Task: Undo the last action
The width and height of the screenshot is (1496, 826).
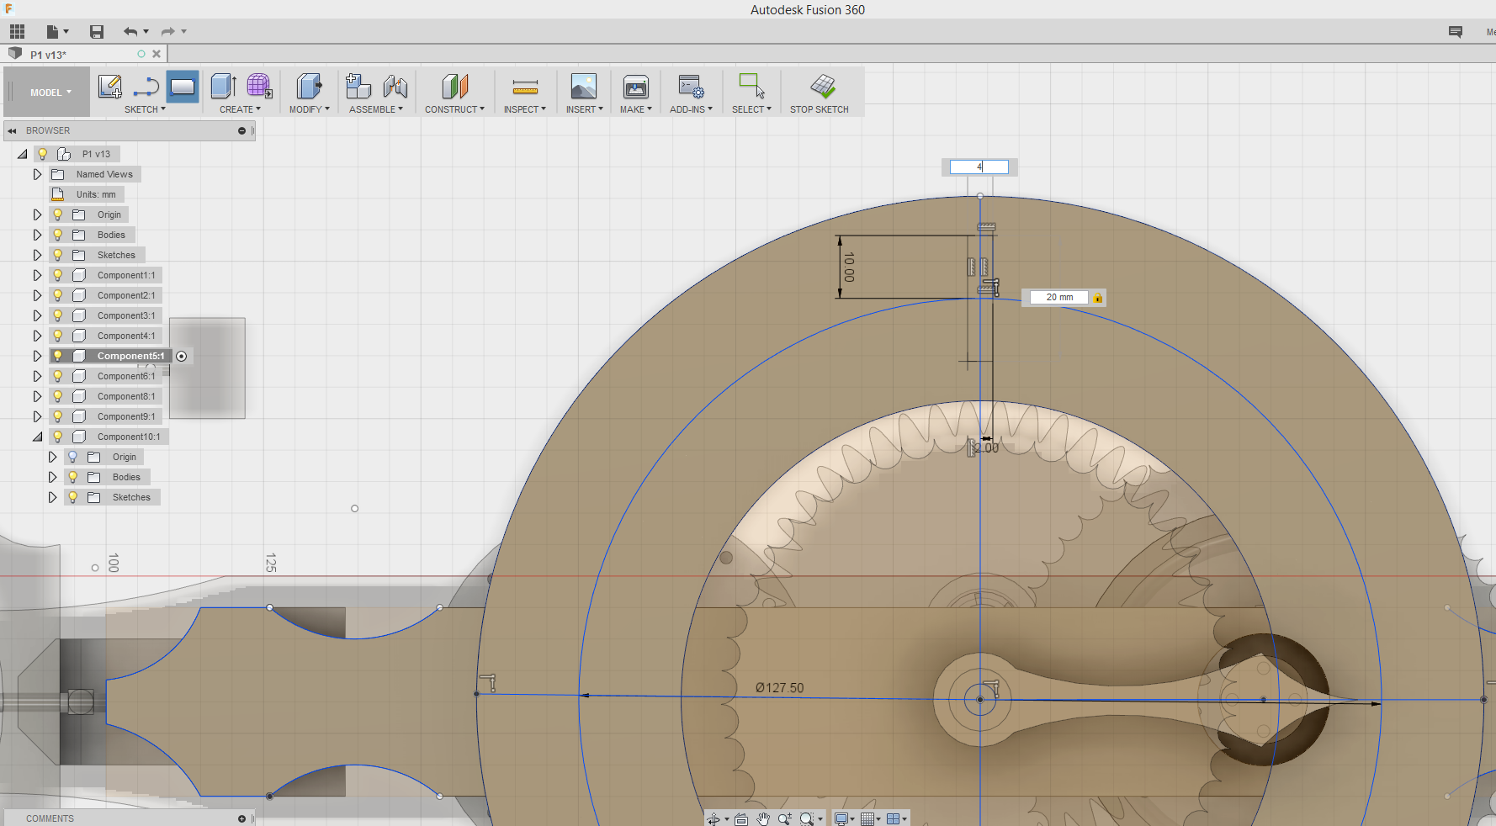Action: [x=130, y=31]
